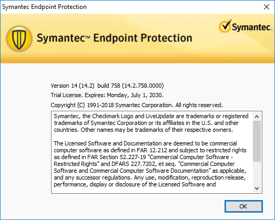
Task: Click the empty scrollbar track below the thumb
Action: 257,173
